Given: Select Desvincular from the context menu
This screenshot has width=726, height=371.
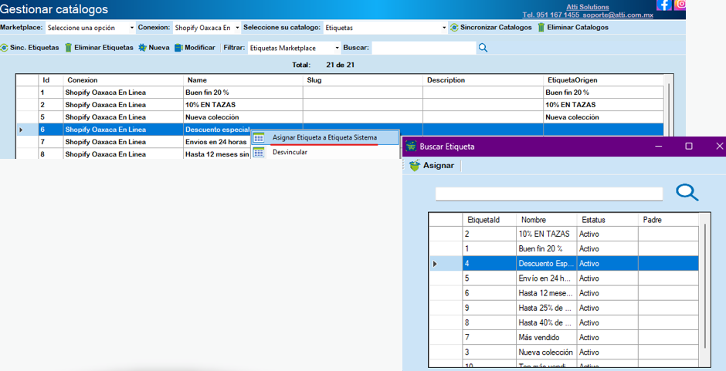Looking at the screenshot, I should point(290,152).
